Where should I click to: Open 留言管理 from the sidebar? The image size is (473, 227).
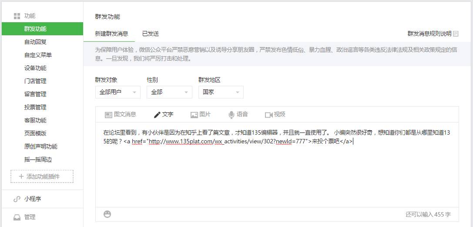click(x=35, y=94)
